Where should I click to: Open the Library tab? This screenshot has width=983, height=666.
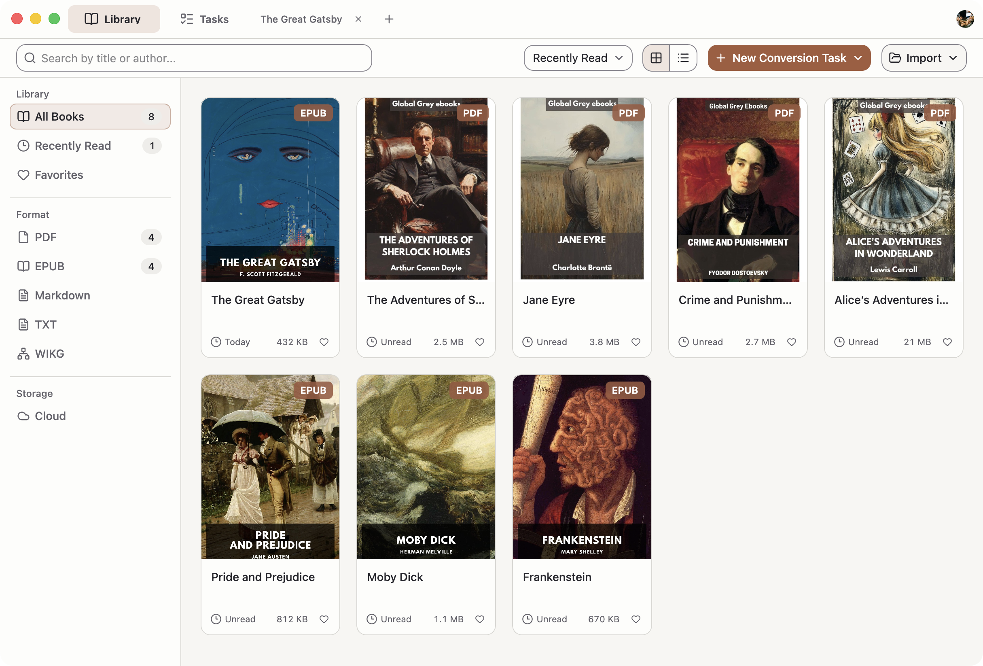coord(114,19)
